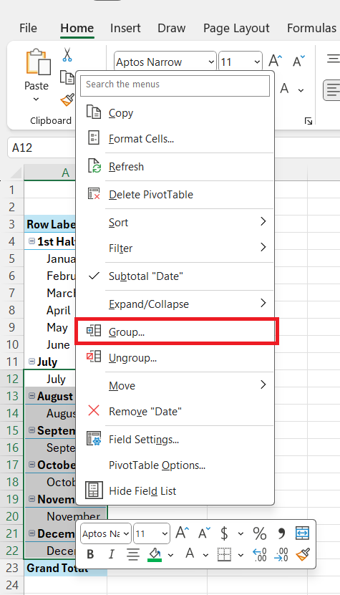
Task: Click the Cut scissors icon
Action: pos(67,54)
